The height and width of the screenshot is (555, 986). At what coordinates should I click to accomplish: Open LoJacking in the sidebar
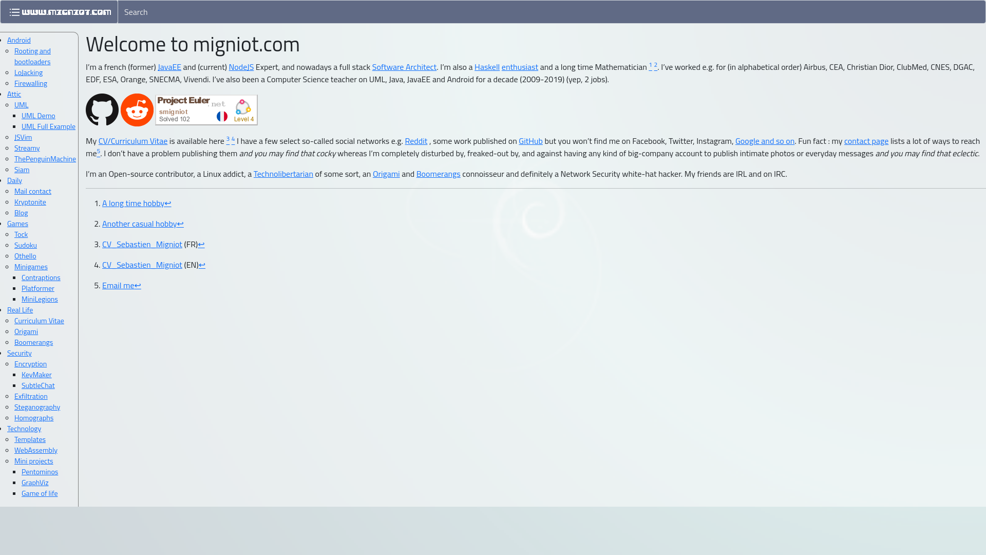click(x=28, y=72)
